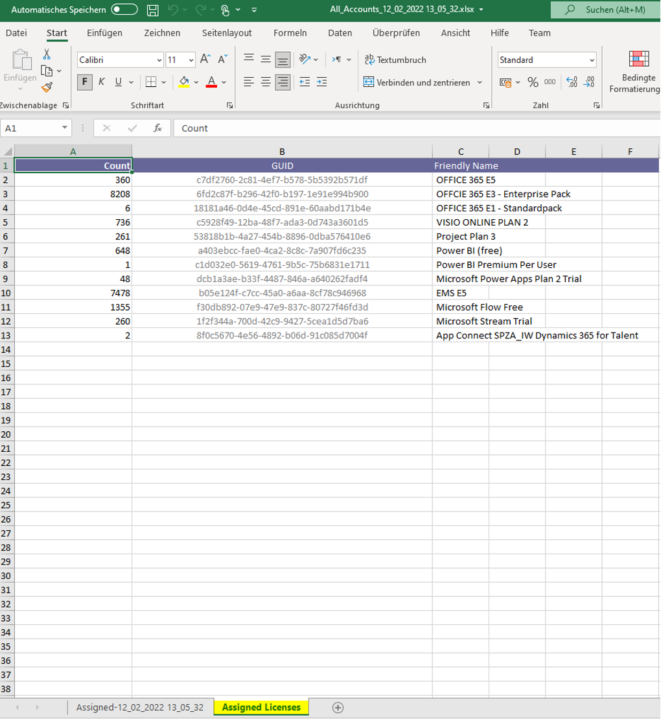This screenshot has height=719, width=661.
Task: Open the Verbinden und zentrieren dropdown arrow
Action: (x=480, y=82)
